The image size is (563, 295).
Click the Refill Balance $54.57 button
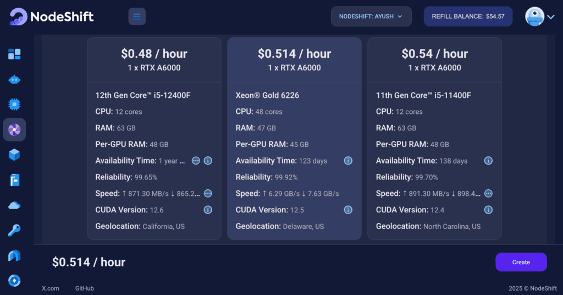[x=468, y=17]
